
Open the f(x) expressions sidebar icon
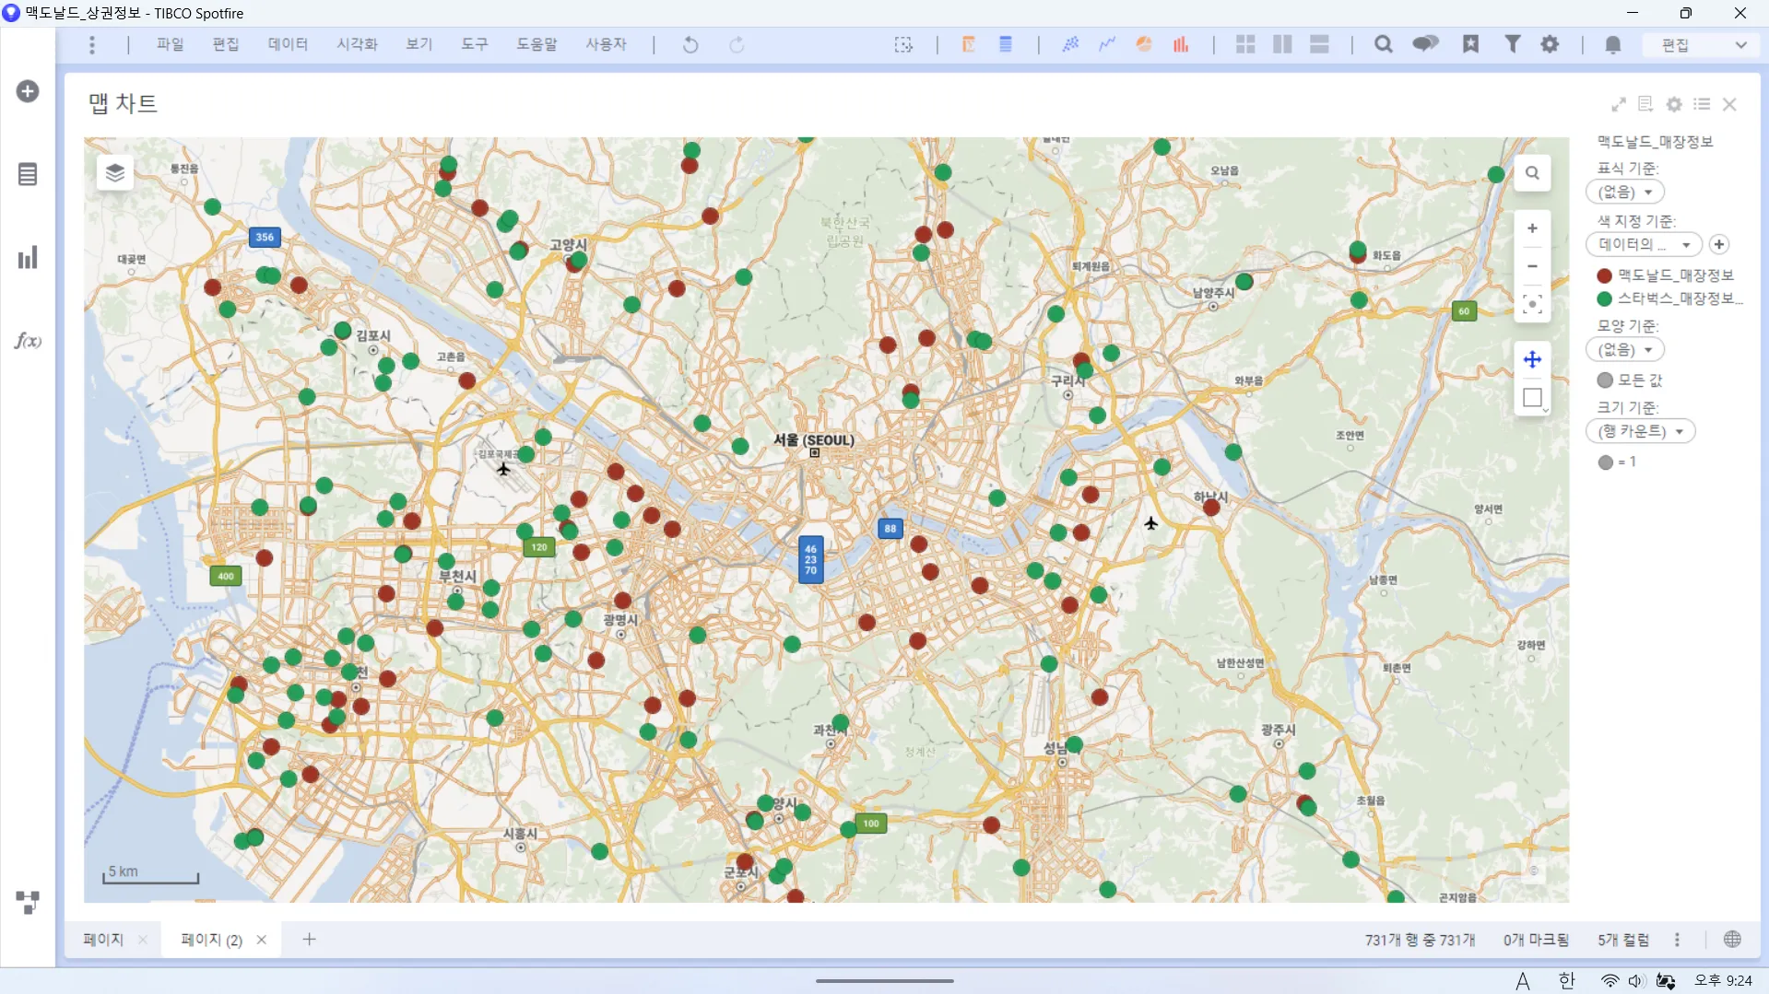tap(28, 341)
